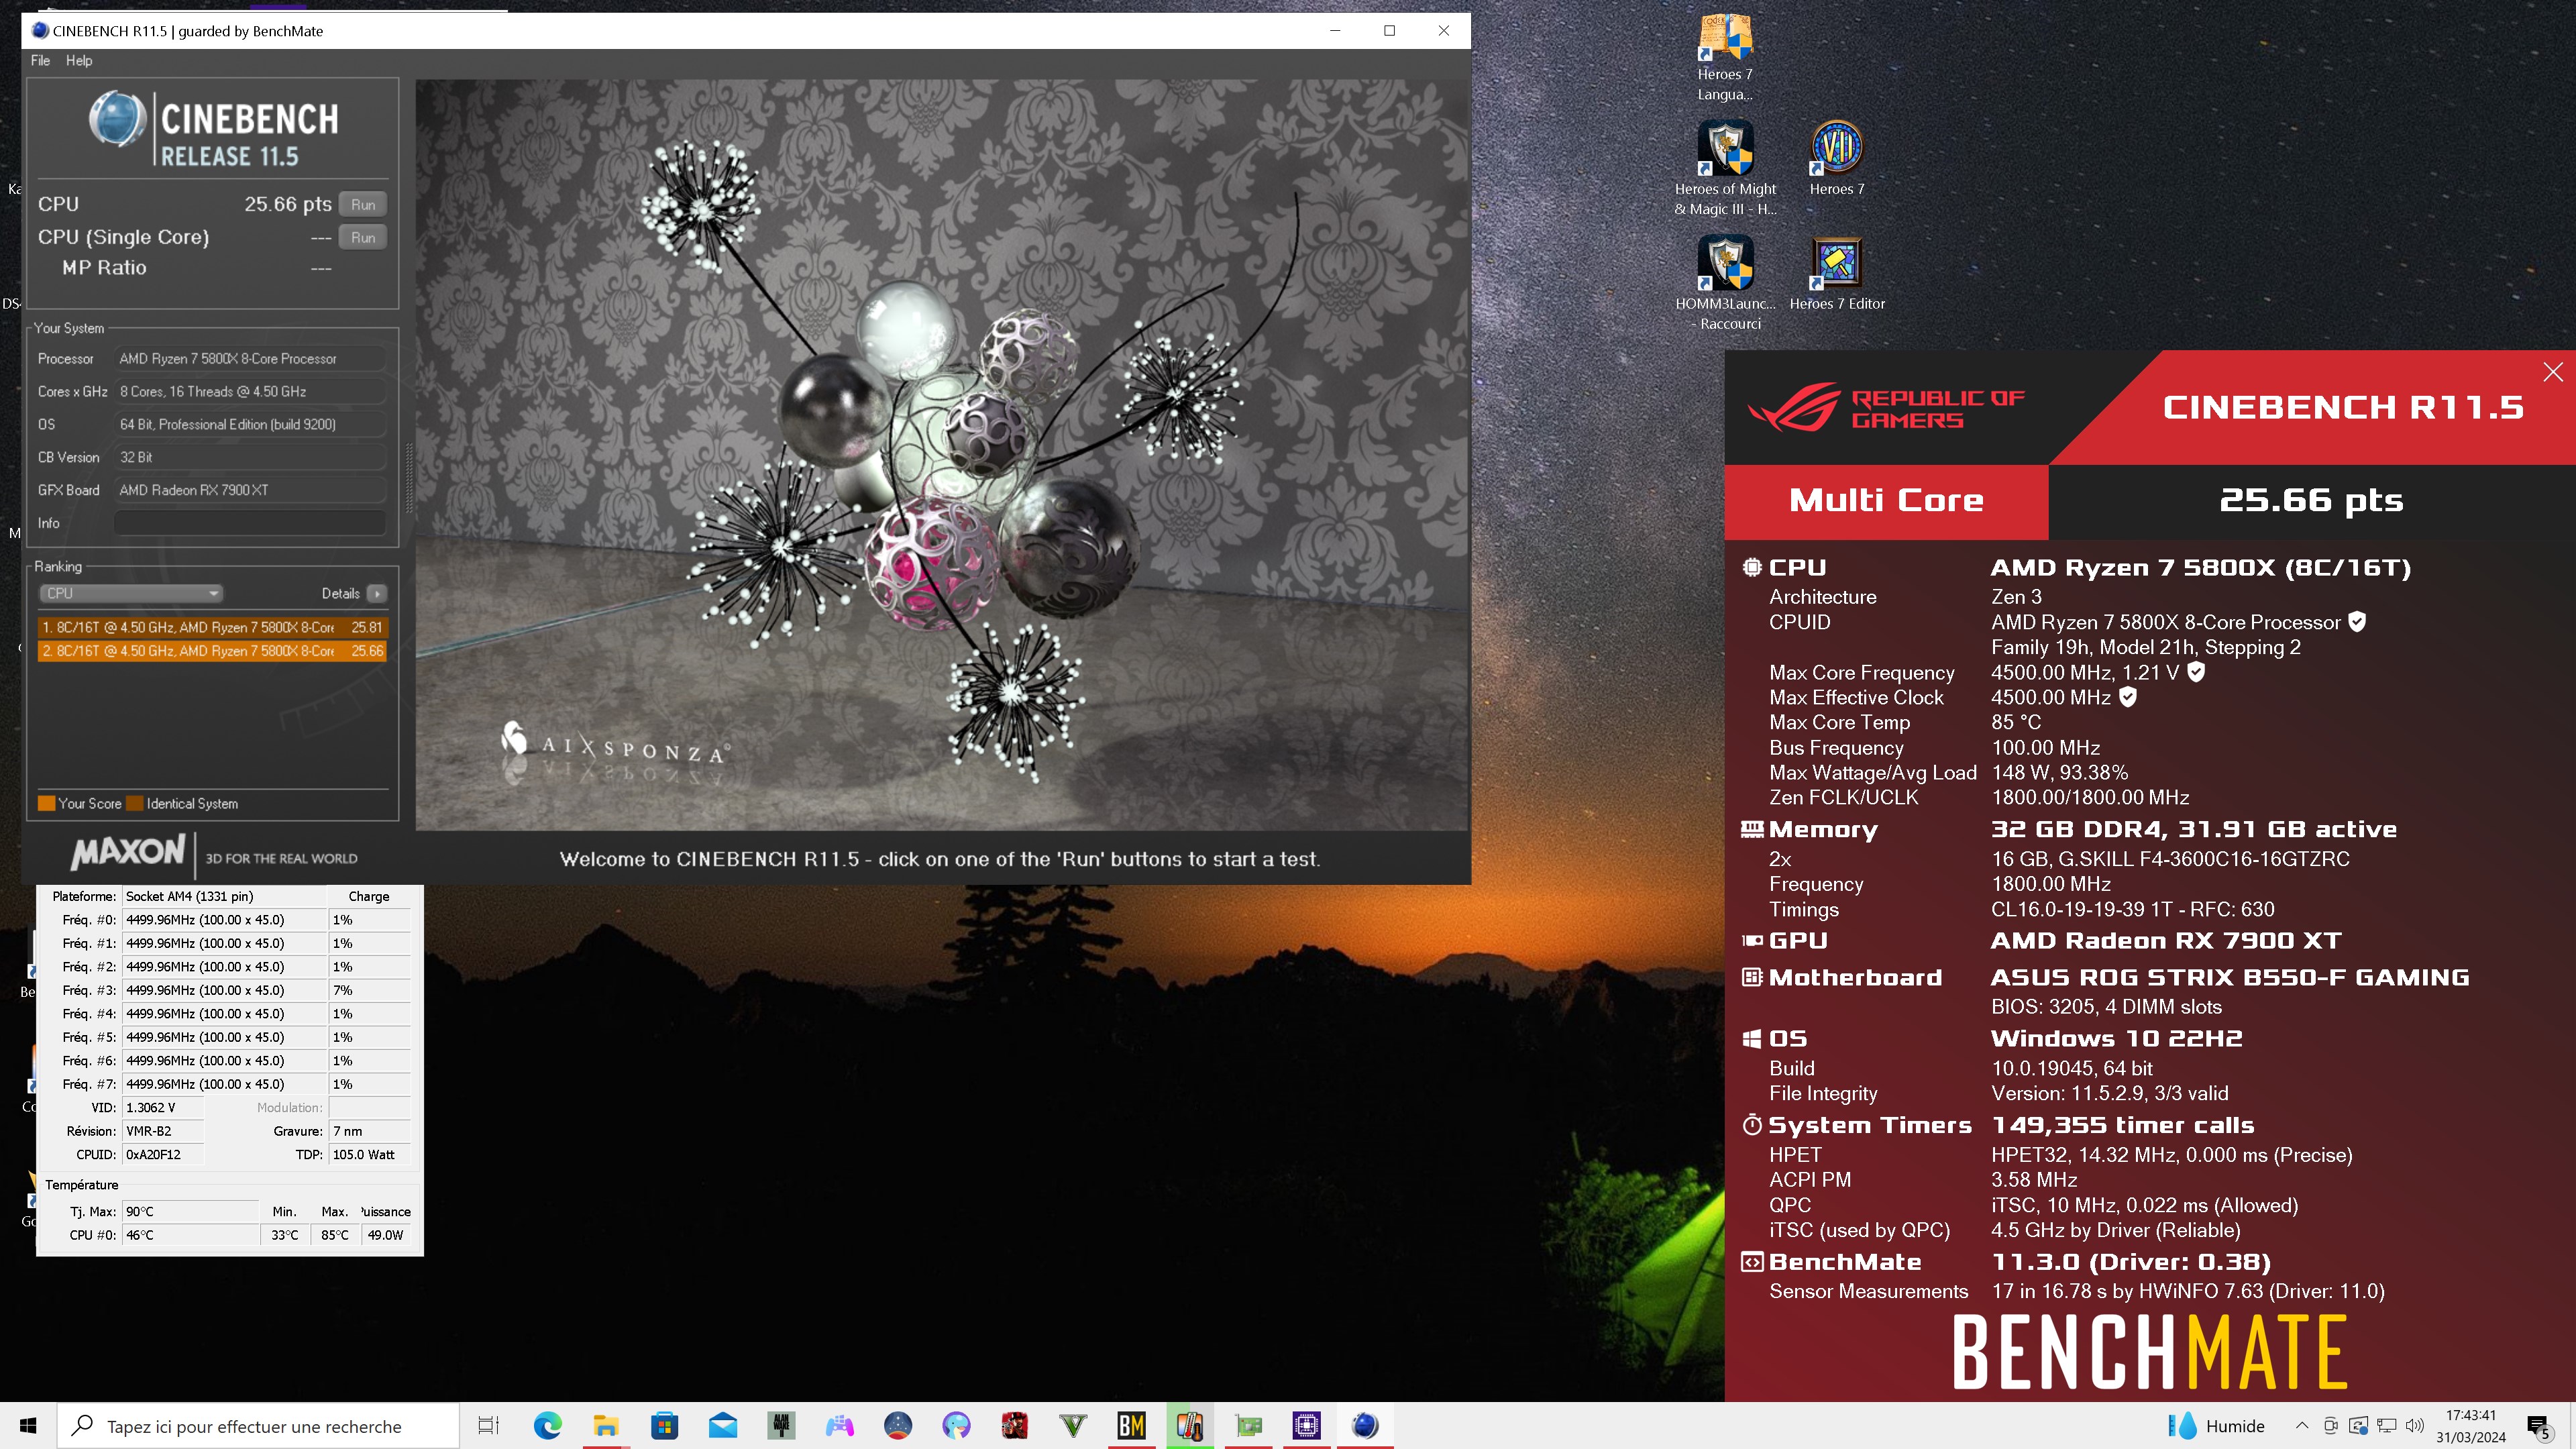
Task: Switch to CPU-Z purple chip taskbar icon
Action: tap(1306, 1425)
